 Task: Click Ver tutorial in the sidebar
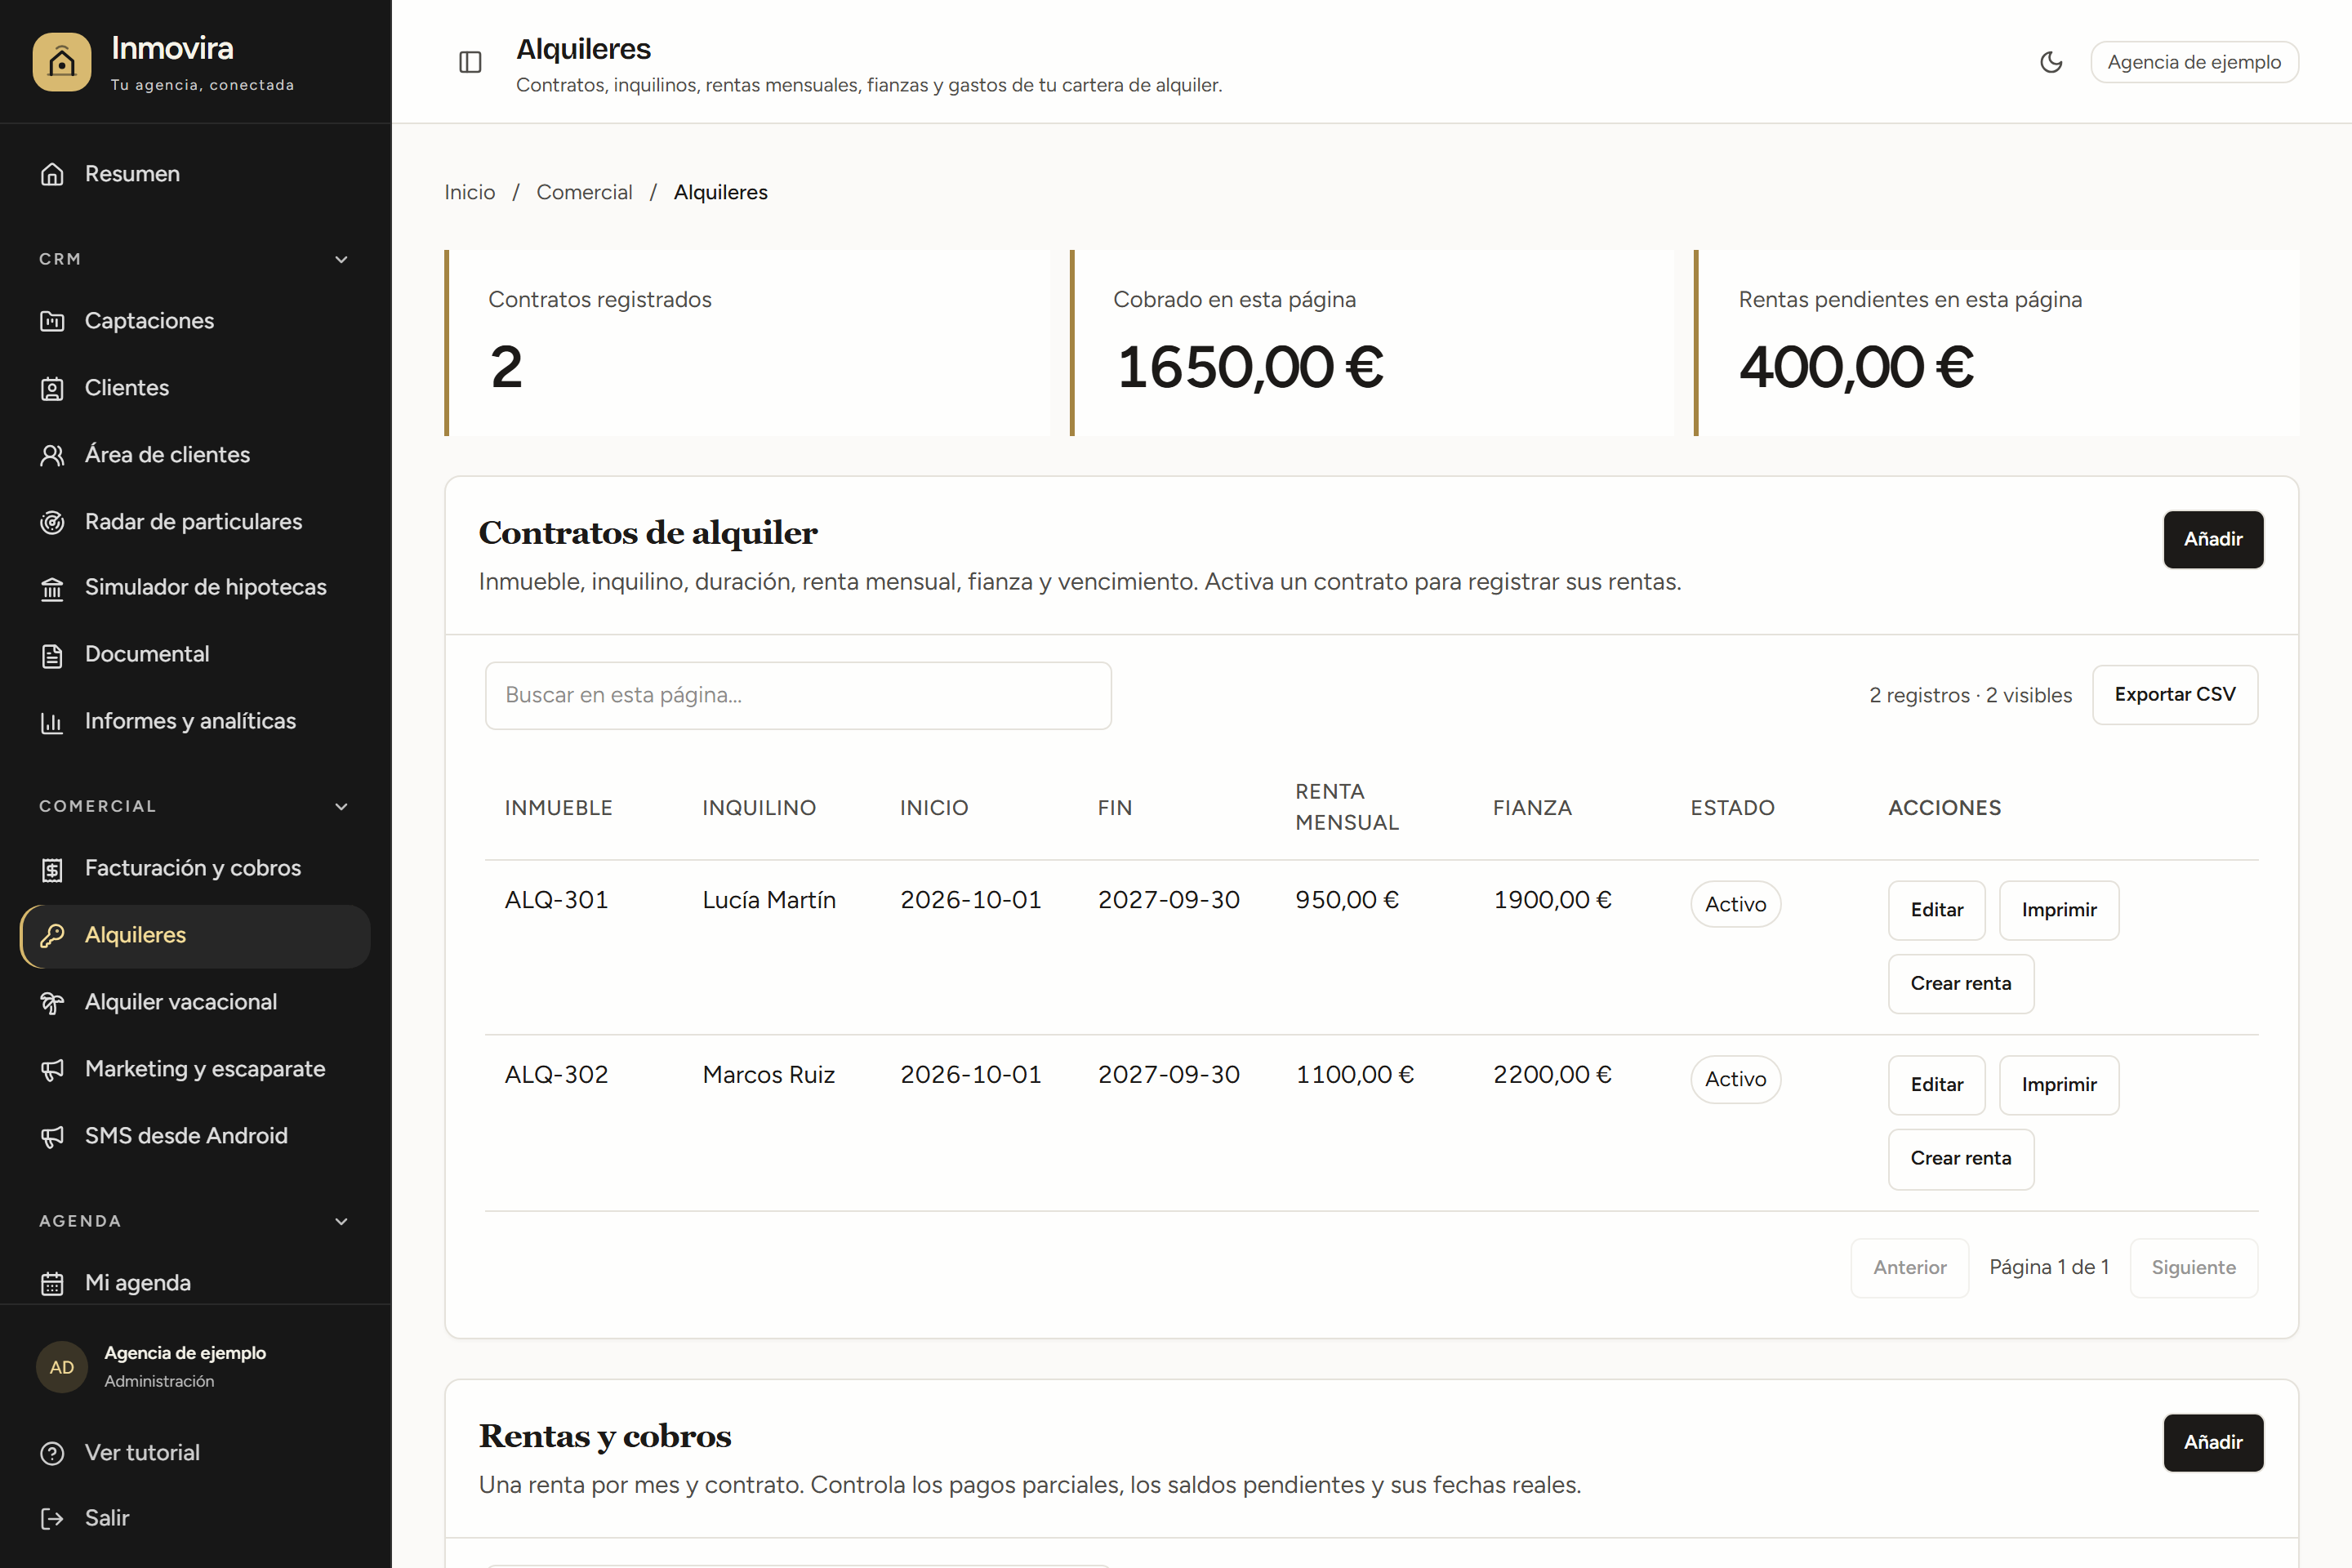[x=195, y=1453]
